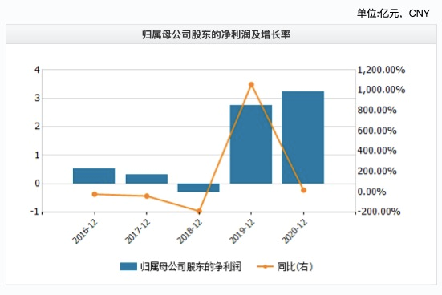Select the negative 2018-12 blue bar

[x=198, y=188]
